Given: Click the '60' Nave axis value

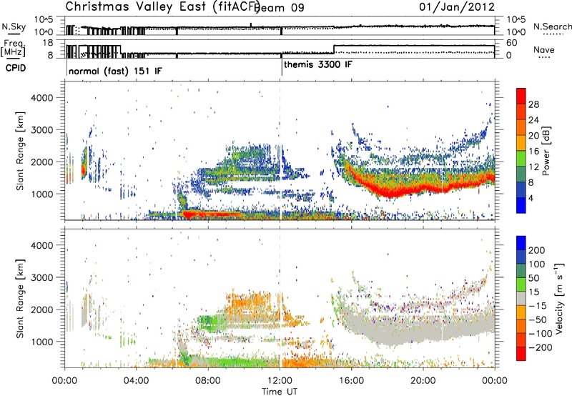Looking at the screenshot, I should [x=512, y=43].
